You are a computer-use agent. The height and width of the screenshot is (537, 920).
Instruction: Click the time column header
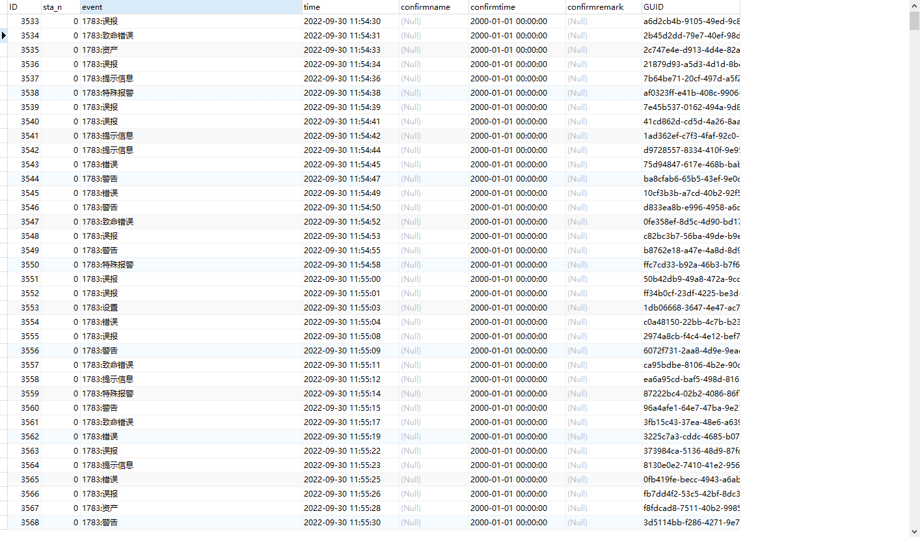click(350, 7)
